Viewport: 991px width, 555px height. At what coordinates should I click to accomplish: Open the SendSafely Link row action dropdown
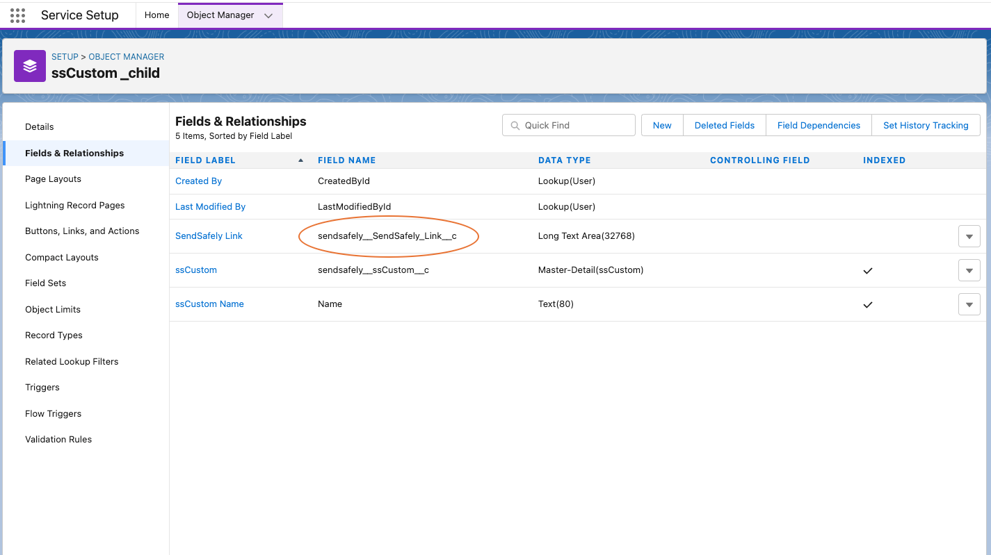[969, 236]
